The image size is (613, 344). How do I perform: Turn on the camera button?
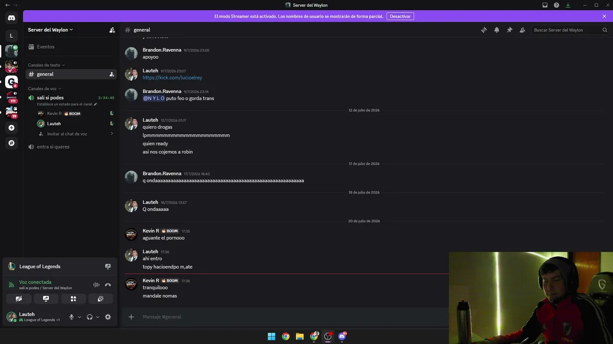pyautogui.click(x=19, y=299)
